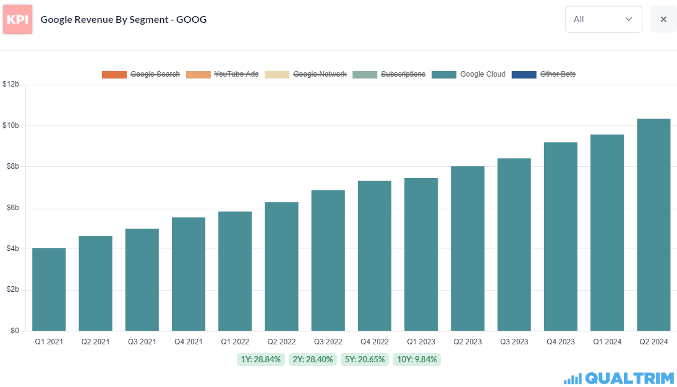Click the Google Network beige swatch
Image resolution: width=677 pixels, height=387 pixels.
click(277, 75)
